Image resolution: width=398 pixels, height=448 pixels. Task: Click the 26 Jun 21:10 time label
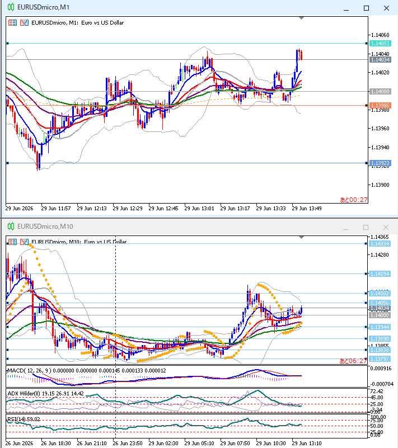pos(92,444)
